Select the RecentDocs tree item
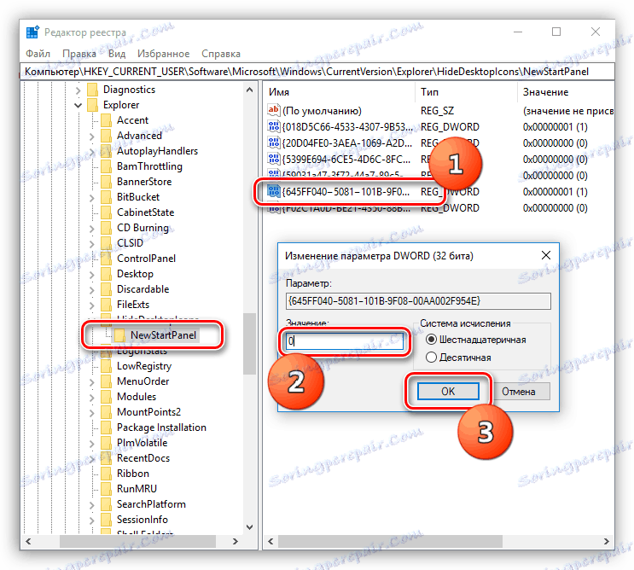This screenshot has width=634, height=570. point(143,458)
